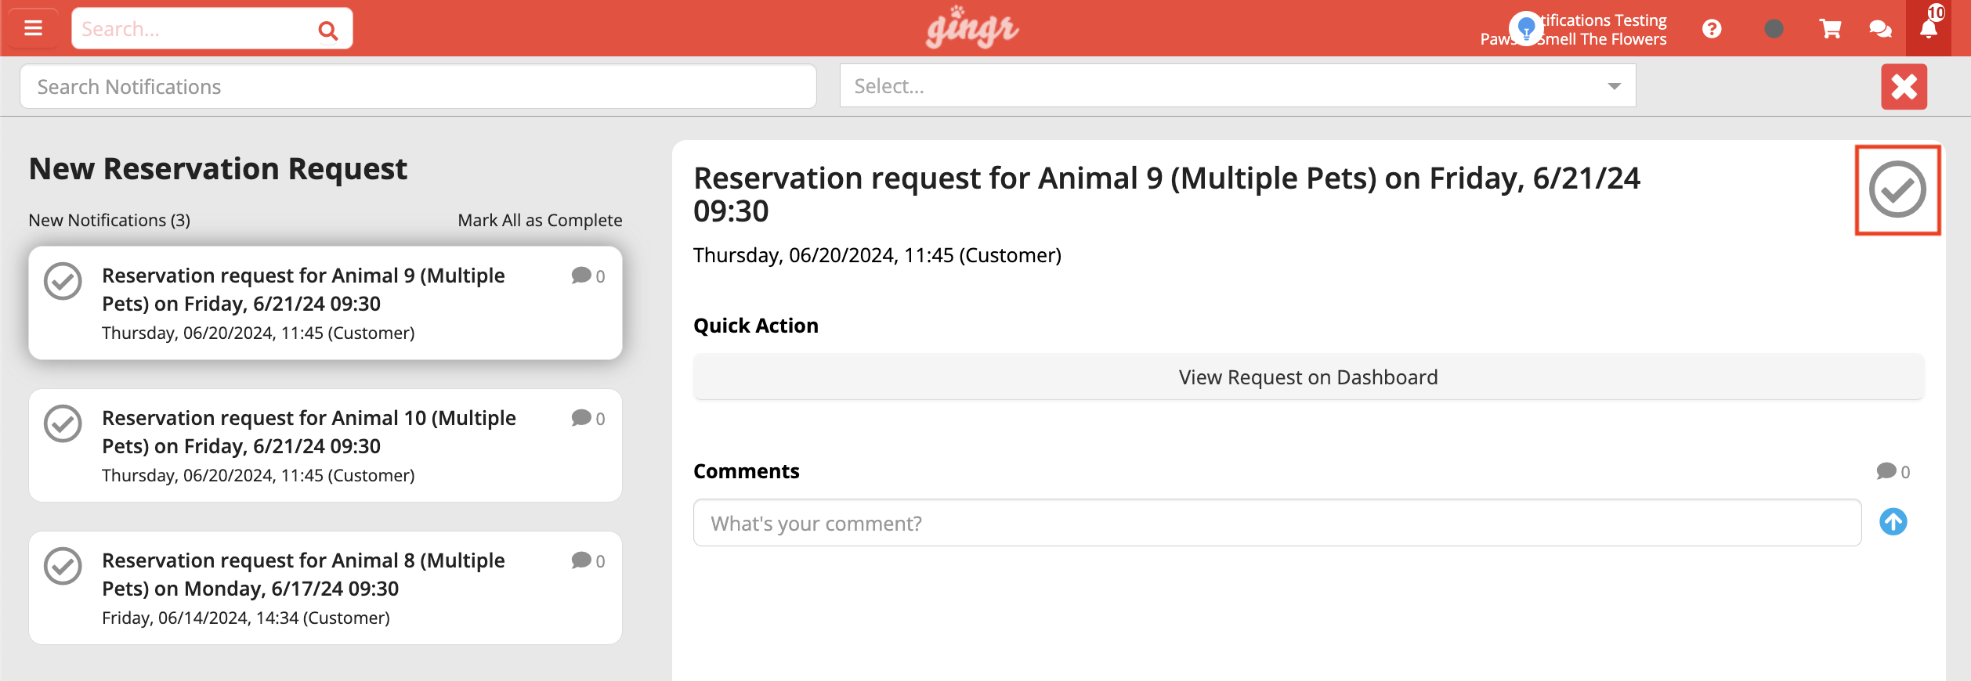Open the Animal 8 reservation request notification
This screenshot has width=1971, height=681.
pyautogui.click(x=325, y=588)
